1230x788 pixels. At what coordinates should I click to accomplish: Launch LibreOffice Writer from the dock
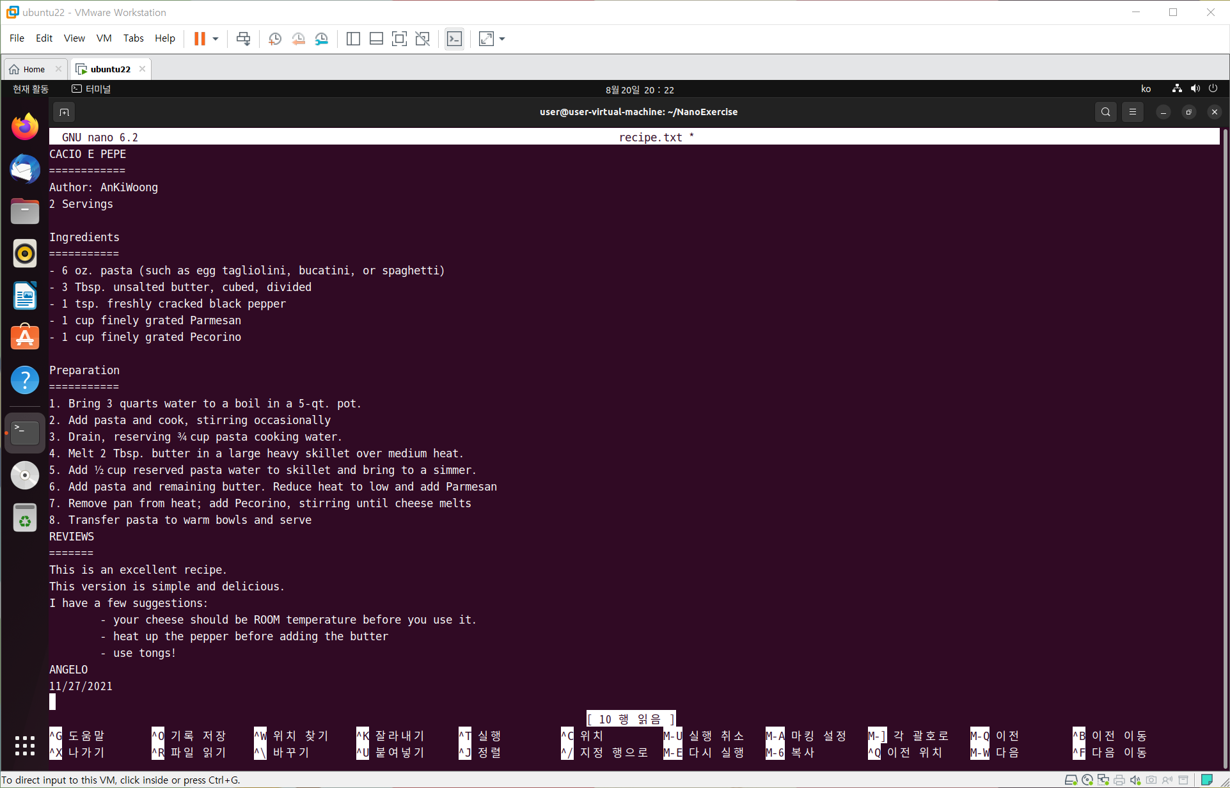tap(25, 296)
